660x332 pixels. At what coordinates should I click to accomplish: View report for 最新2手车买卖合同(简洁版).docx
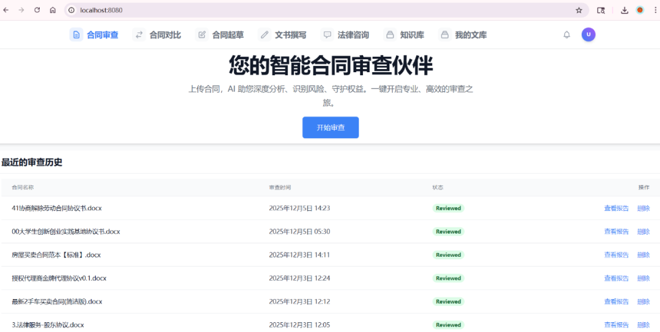(617, 301)
